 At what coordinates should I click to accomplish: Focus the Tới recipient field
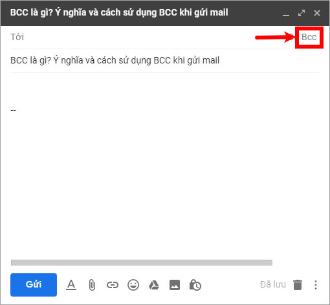[138, 37]
